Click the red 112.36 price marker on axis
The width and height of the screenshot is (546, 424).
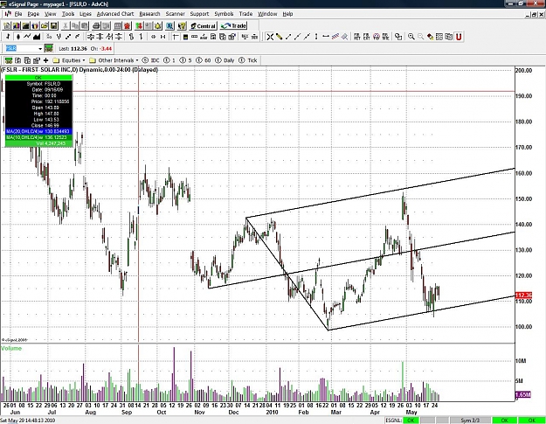[x=523, y=295]
